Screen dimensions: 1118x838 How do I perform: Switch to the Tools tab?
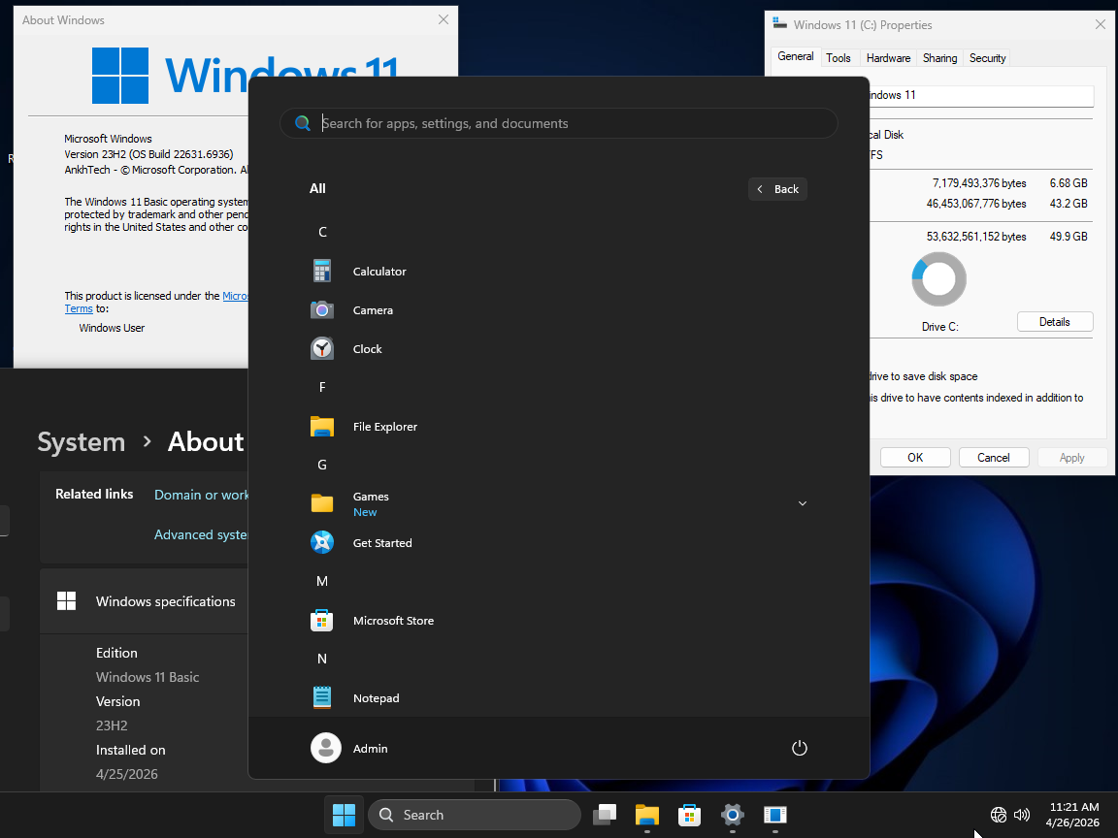[x=838, y=58]
